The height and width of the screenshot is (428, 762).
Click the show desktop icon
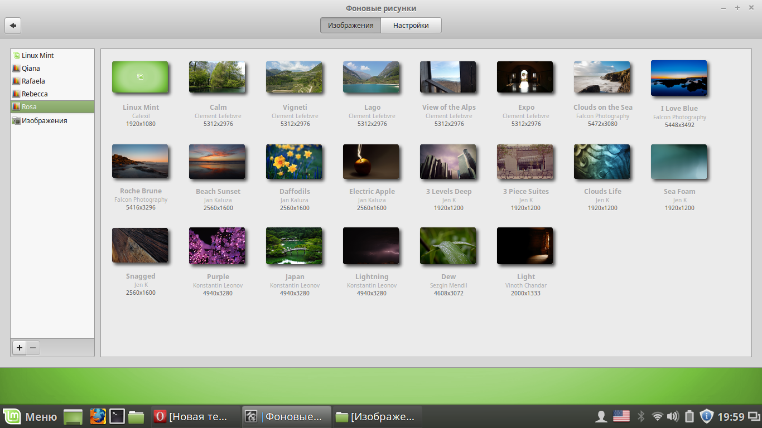coord(73,416)
